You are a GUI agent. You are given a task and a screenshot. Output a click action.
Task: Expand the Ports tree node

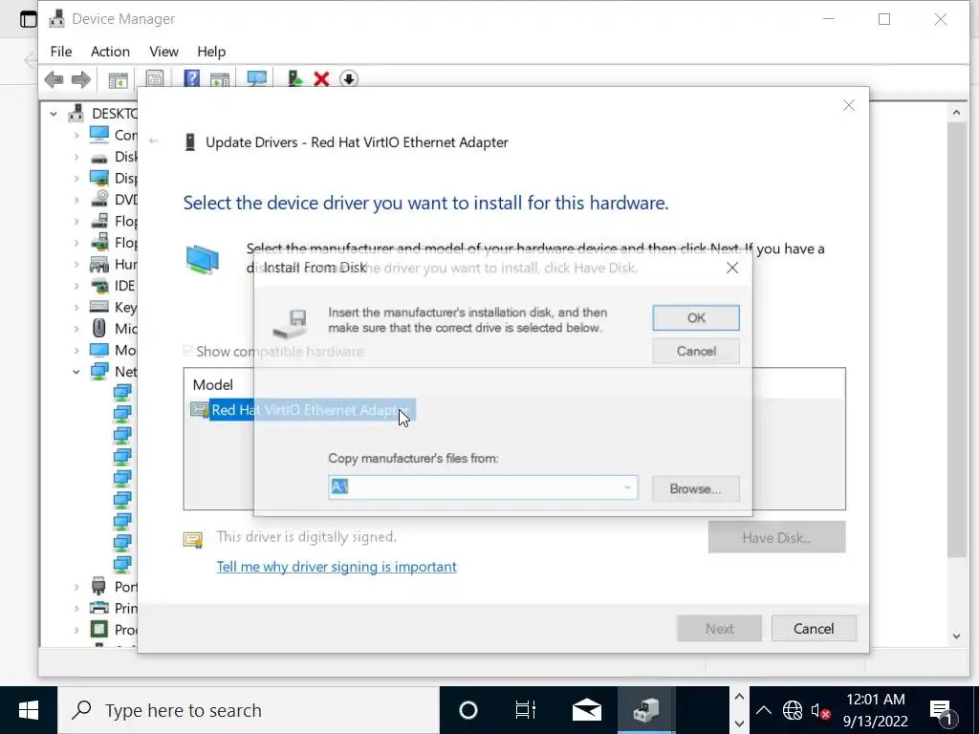click(76, 587)
